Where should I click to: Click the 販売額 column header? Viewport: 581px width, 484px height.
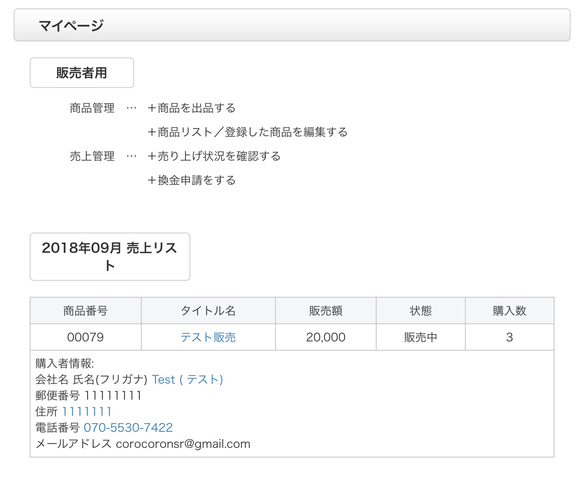(x=326, y=310)
